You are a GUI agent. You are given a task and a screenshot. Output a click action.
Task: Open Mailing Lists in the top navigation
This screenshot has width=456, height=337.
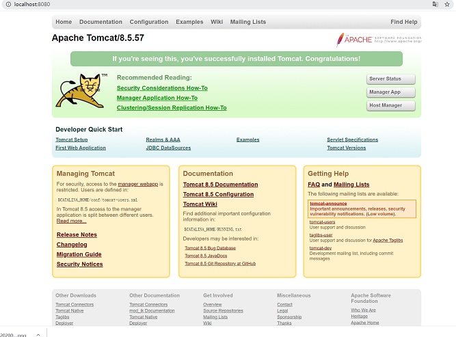tap(248, 22)
